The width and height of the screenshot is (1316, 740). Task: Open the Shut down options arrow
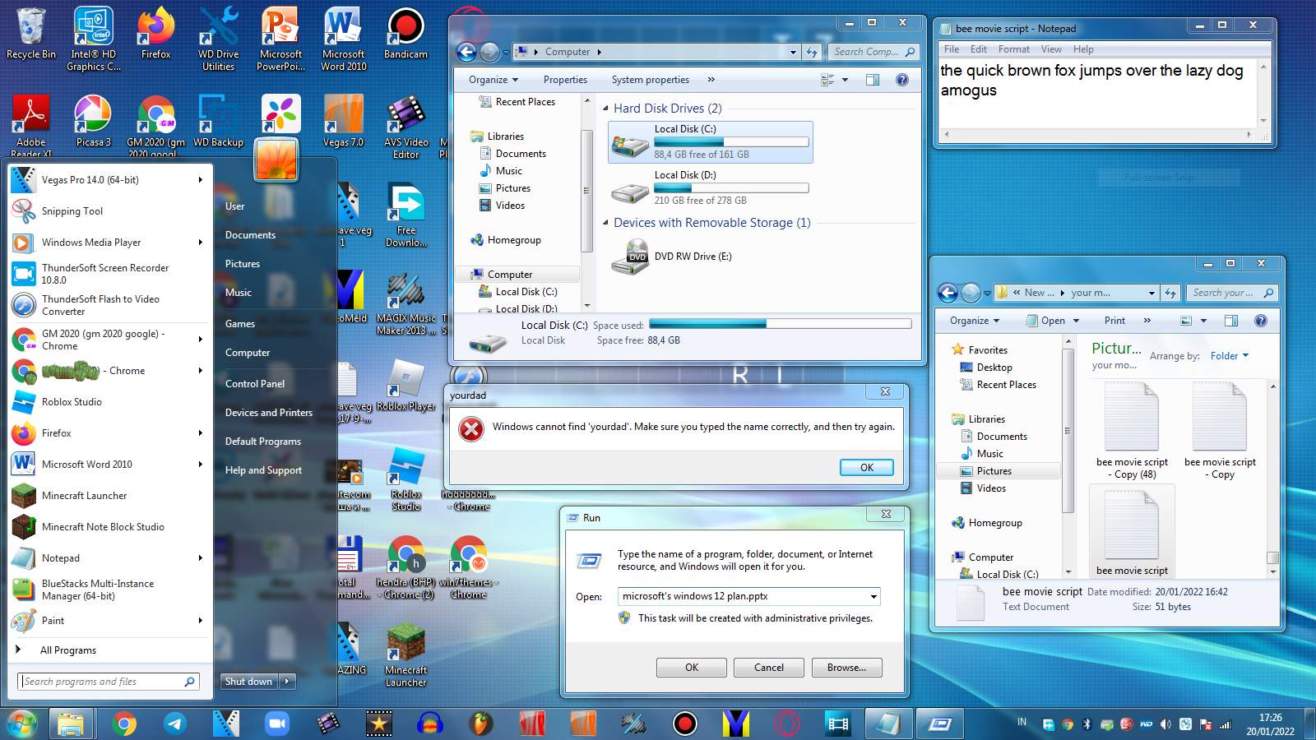(x=286, y=681)
